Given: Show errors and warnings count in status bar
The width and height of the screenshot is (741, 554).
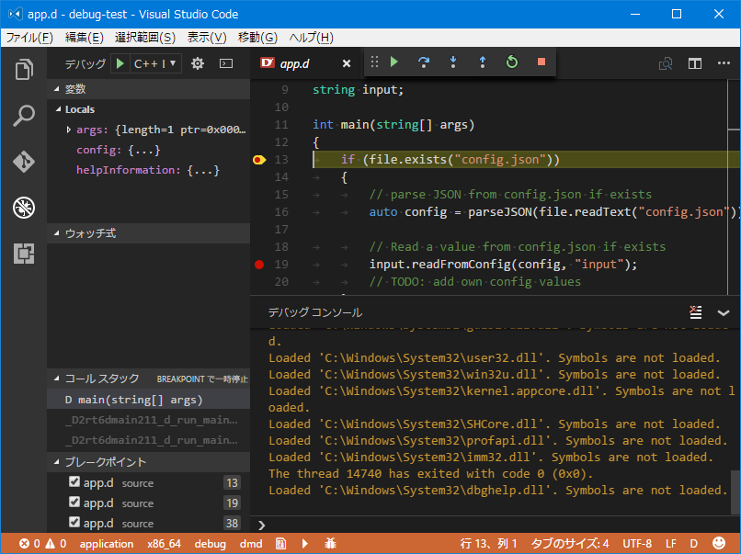Looking at the screenshot, I should [42, 544].
